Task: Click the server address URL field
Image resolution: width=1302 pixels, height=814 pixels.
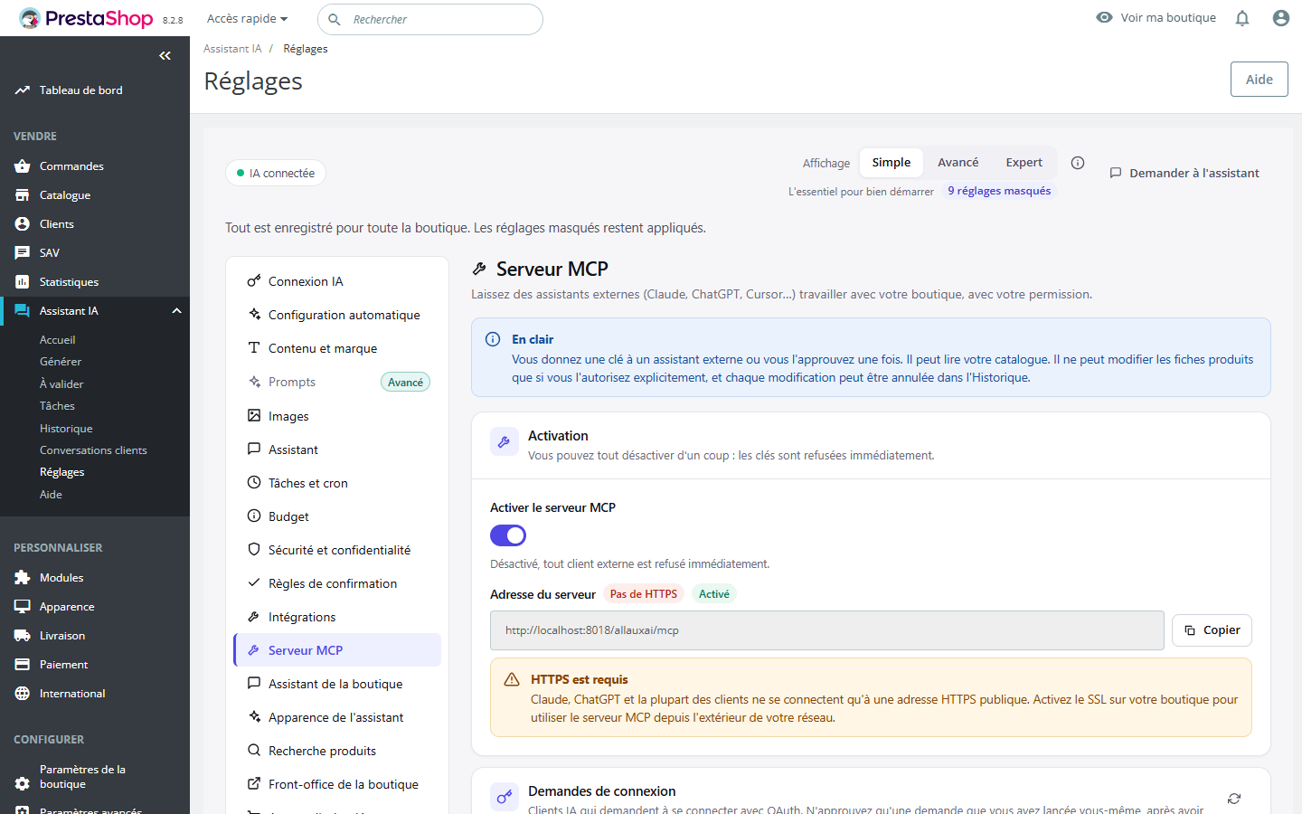Action: (826, 630)
